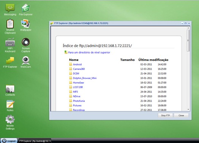The height and width of the screenshot is (143, 199).
Task: Click the scrollbar down arrow in FTP window
Action: pyautogui.click(x=188, y=110)
